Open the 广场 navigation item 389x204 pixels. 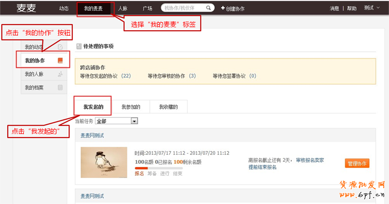click(x=147, y=8)
